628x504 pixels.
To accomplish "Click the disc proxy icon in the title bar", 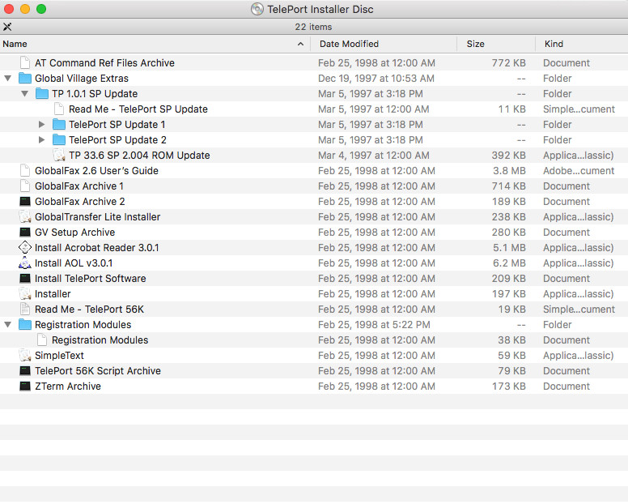I will (257, 9).
